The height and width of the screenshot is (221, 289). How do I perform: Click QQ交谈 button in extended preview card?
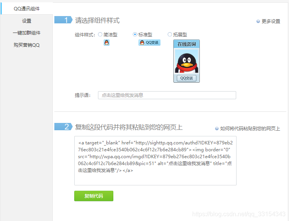pyautogui.click(x=186, y=78)
